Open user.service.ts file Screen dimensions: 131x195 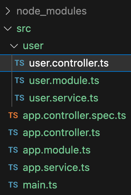pyautogui.click(x=64, y=98)
